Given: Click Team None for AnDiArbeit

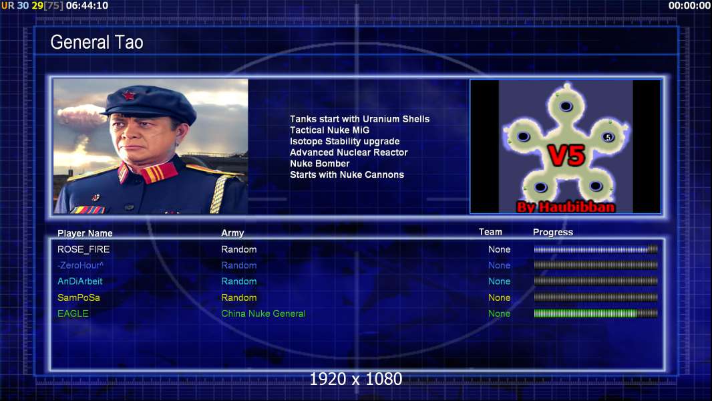Looking at the screenshot, I should (500, 281).
